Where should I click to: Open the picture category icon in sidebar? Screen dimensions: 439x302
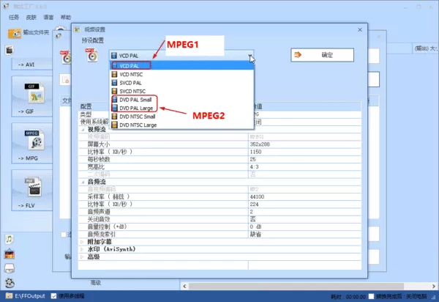point(10,254)
